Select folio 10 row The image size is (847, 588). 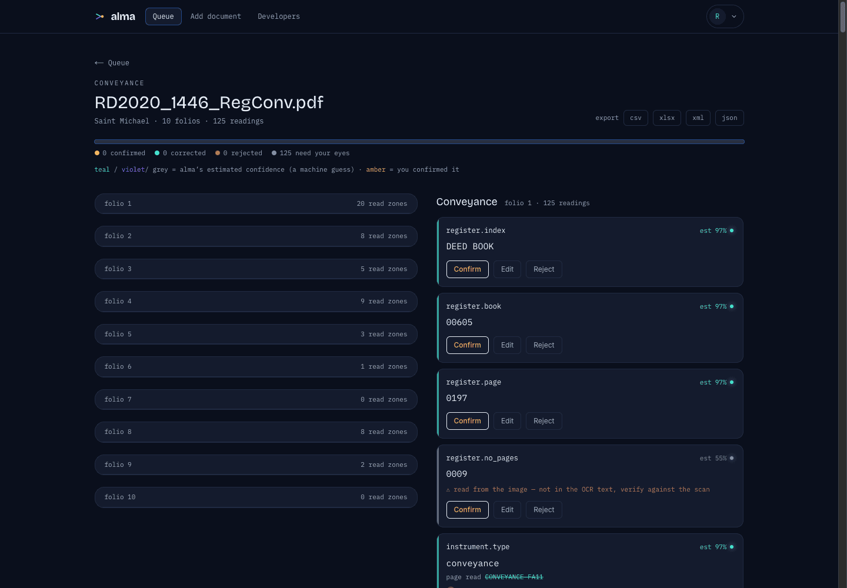pos(256,497)
